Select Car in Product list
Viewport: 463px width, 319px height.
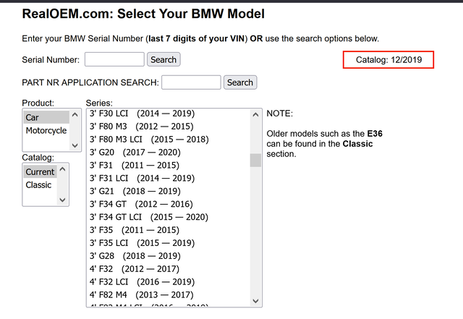coord(46,117)
